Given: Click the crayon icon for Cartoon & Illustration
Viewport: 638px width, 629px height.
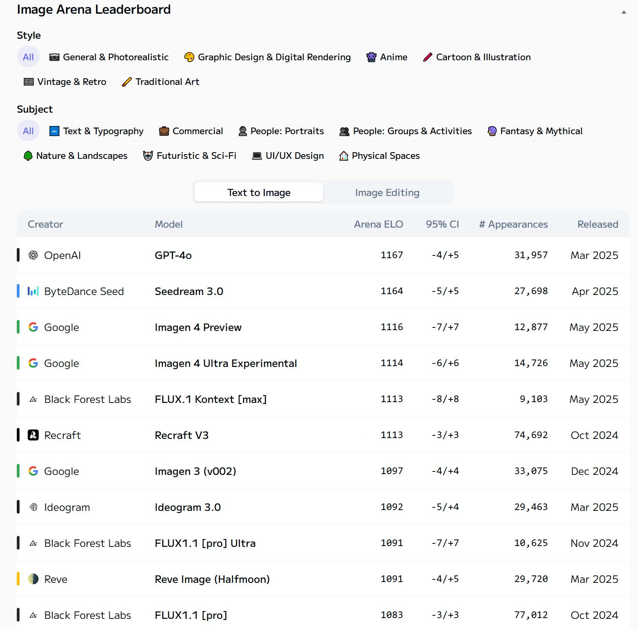Looking at the screenshot, I should pos(427,57).
